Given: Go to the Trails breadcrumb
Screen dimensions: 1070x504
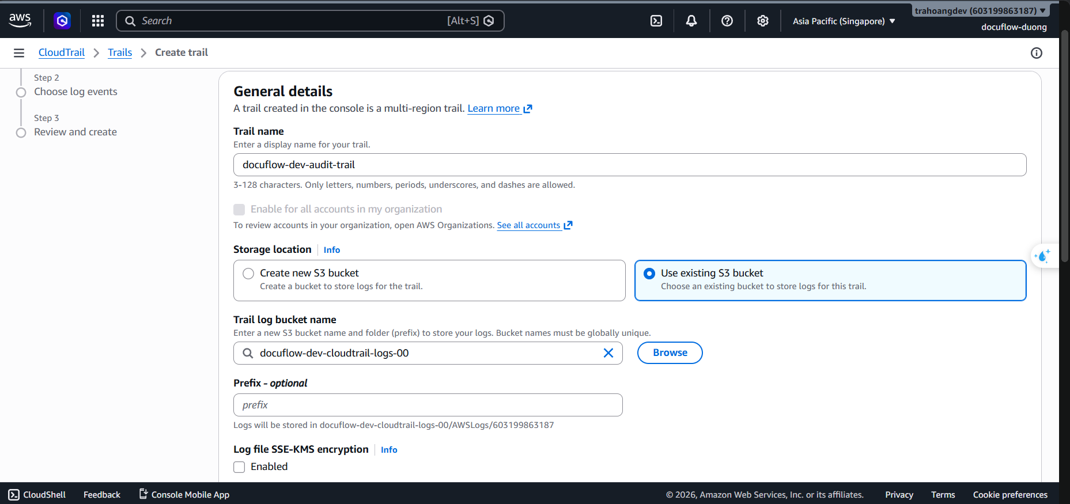Looking at the screenshot, I should tap(120, 52).
